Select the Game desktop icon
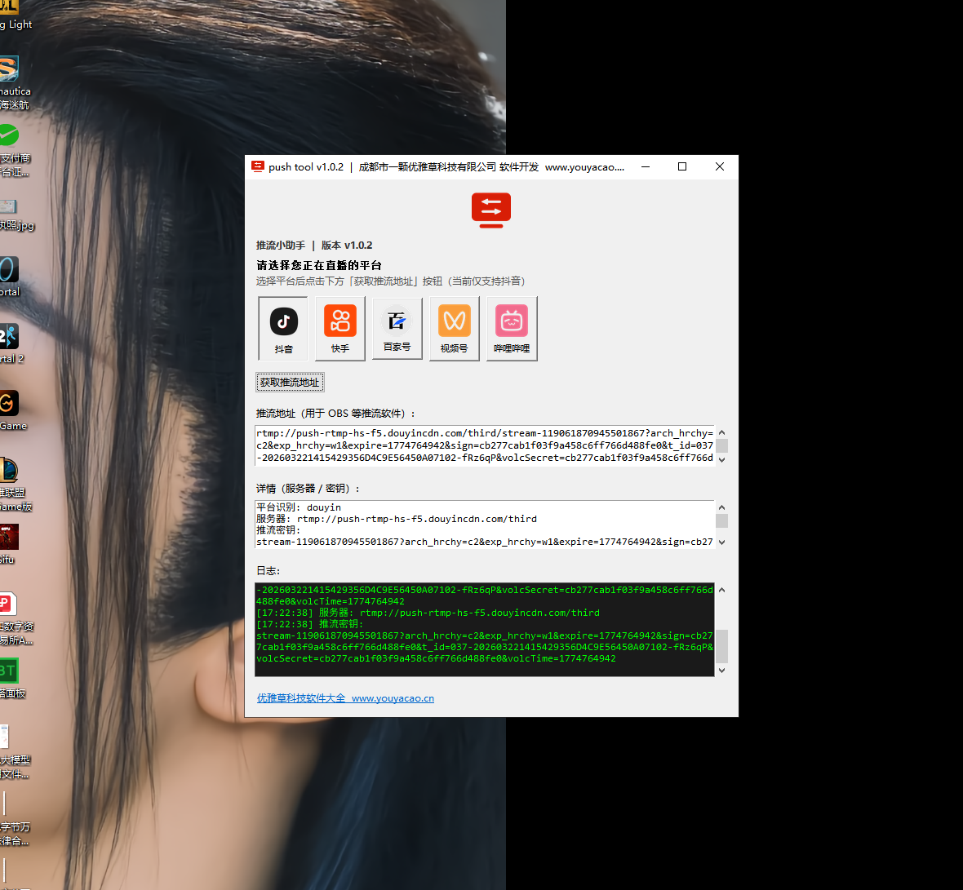This screenshot has height=890, width=963. click(12, 410)
